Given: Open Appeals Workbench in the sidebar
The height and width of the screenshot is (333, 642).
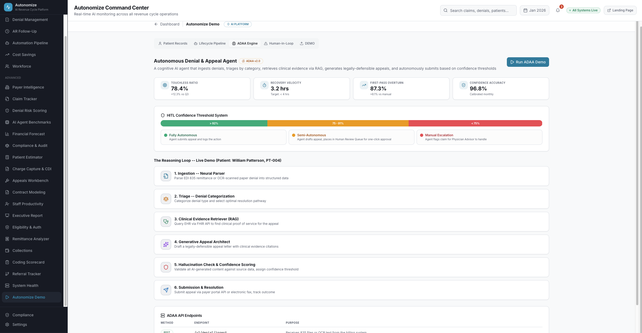Looking at the screenshot, I should point(30,181).
